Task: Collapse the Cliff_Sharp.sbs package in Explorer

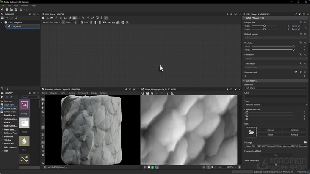Action: point(2,22)
